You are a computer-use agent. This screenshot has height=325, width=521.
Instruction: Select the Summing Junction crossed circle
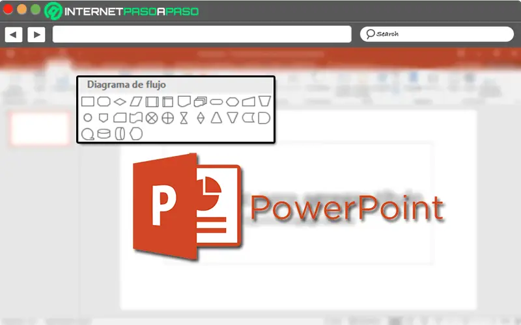click(152, 118)
